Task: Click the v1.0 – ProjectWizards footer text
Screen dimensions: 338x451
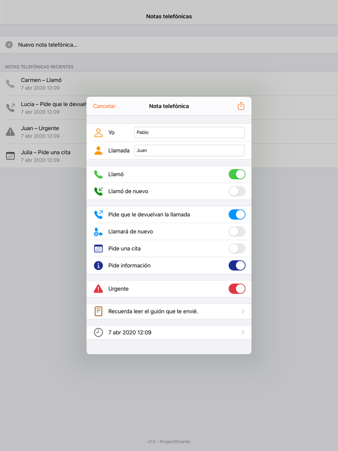Action: pyautogui.click(x=169, y=441)
